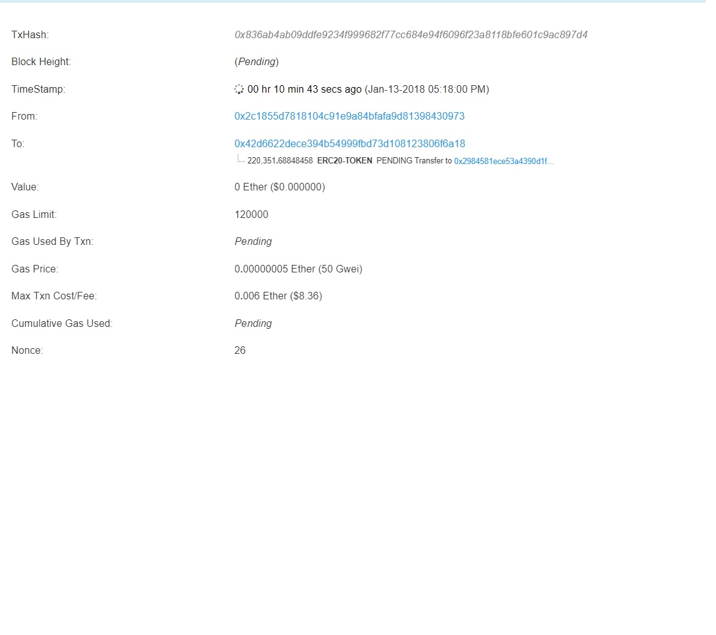Click the Block Height (Pending) value
716x635 pixels.
coord(257,62)
